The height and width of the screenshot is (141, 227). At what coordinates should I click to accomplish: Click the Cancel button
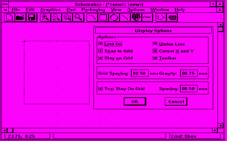coord(176,102)
